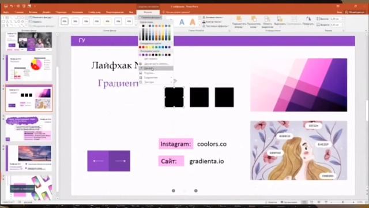Image resolution: width=369 pixels, height=208 pixels.
Task: Open the Файл tab
Action: point(6,12)
